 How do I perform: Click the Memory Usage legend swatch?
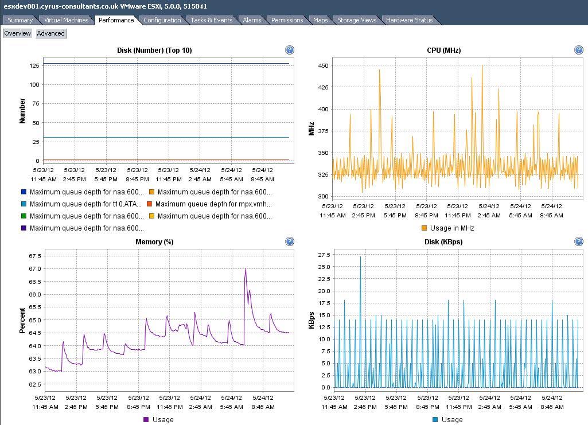pyautogui.click(x=146, y=419)
